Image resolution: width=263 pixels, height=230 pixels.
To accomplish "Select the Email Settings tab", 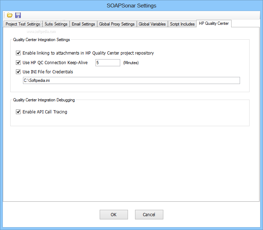I will [x=83, y=24].
